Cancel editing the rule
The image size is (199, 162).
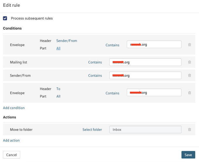click(x=11, y=155)
